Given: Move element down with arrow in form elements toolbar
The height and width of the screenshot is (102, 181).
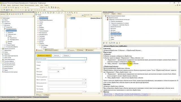Looking at the screenshot, I should coord(45,12).
